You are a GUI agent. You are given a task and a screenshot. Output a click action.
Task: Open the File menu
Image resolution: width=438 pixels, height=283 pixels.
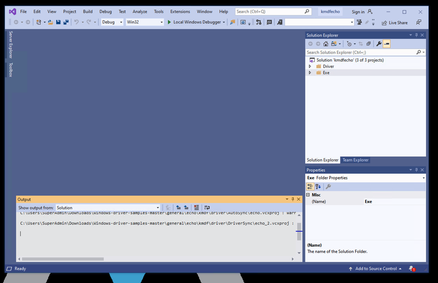23,12
